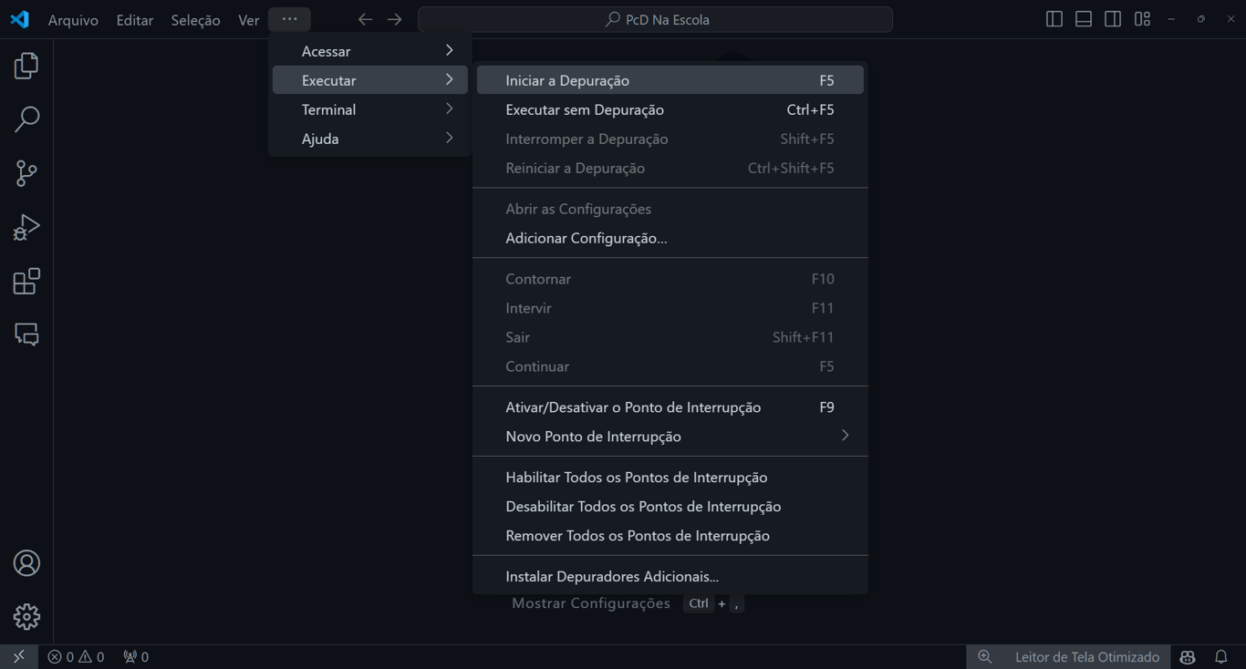
Task: Expand the Acessar submenu
Action: pos(369,51)
